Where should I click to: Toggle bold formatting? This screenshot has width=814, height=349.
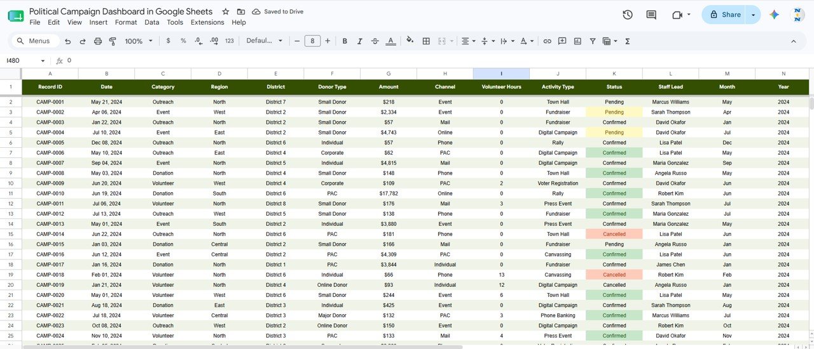[345, 41]
